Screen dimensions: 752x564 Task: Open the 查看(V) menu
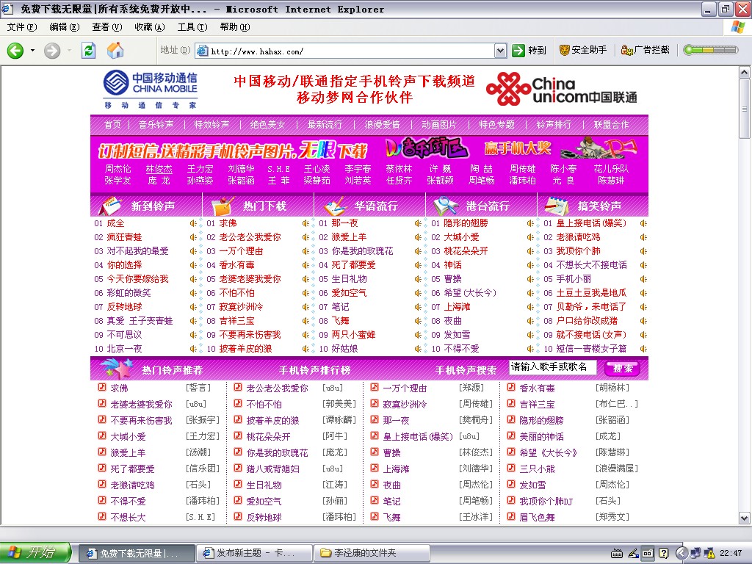107,27
